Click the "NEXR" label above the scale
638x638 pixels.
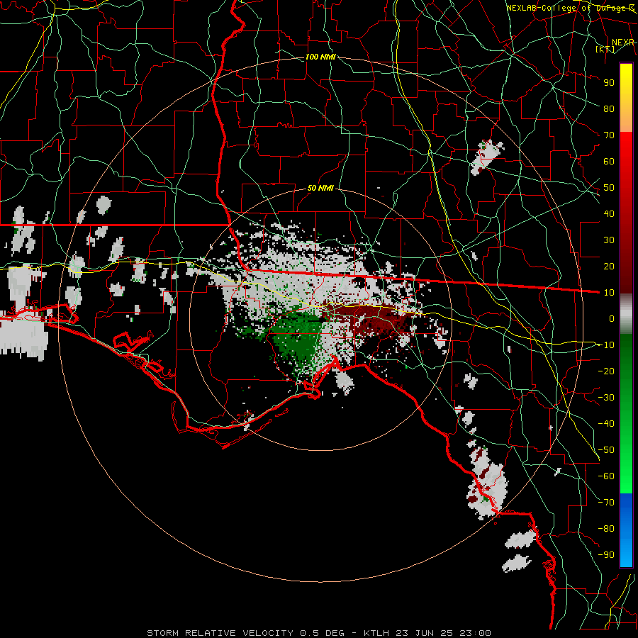click(x=622, y=43)
